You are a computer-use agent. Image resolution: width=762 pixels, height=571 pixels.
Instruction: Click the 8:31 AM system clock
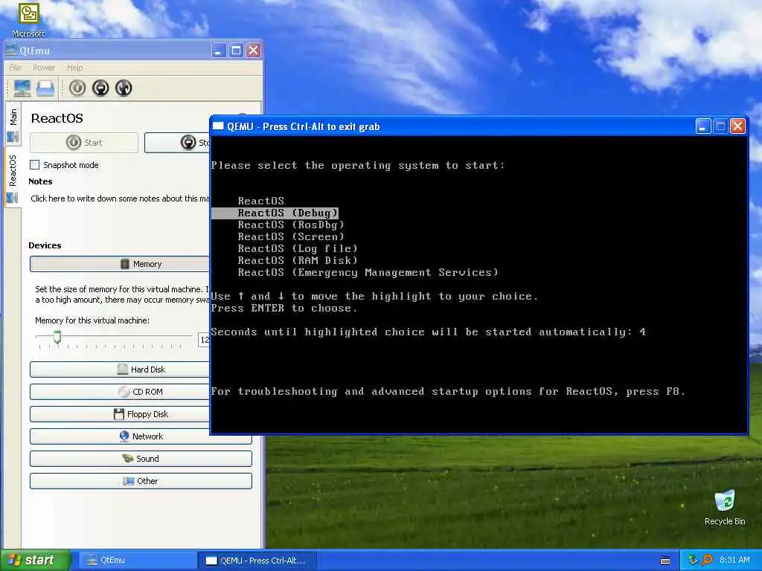click(x=734, y=561)
